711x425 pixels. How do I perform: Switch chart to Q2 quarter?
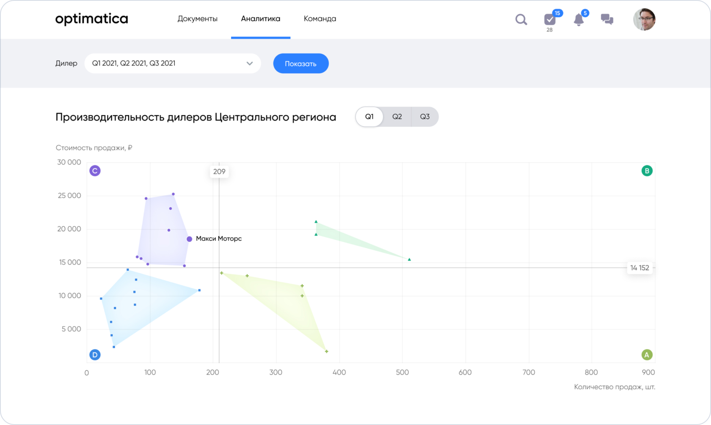(397, 117)
